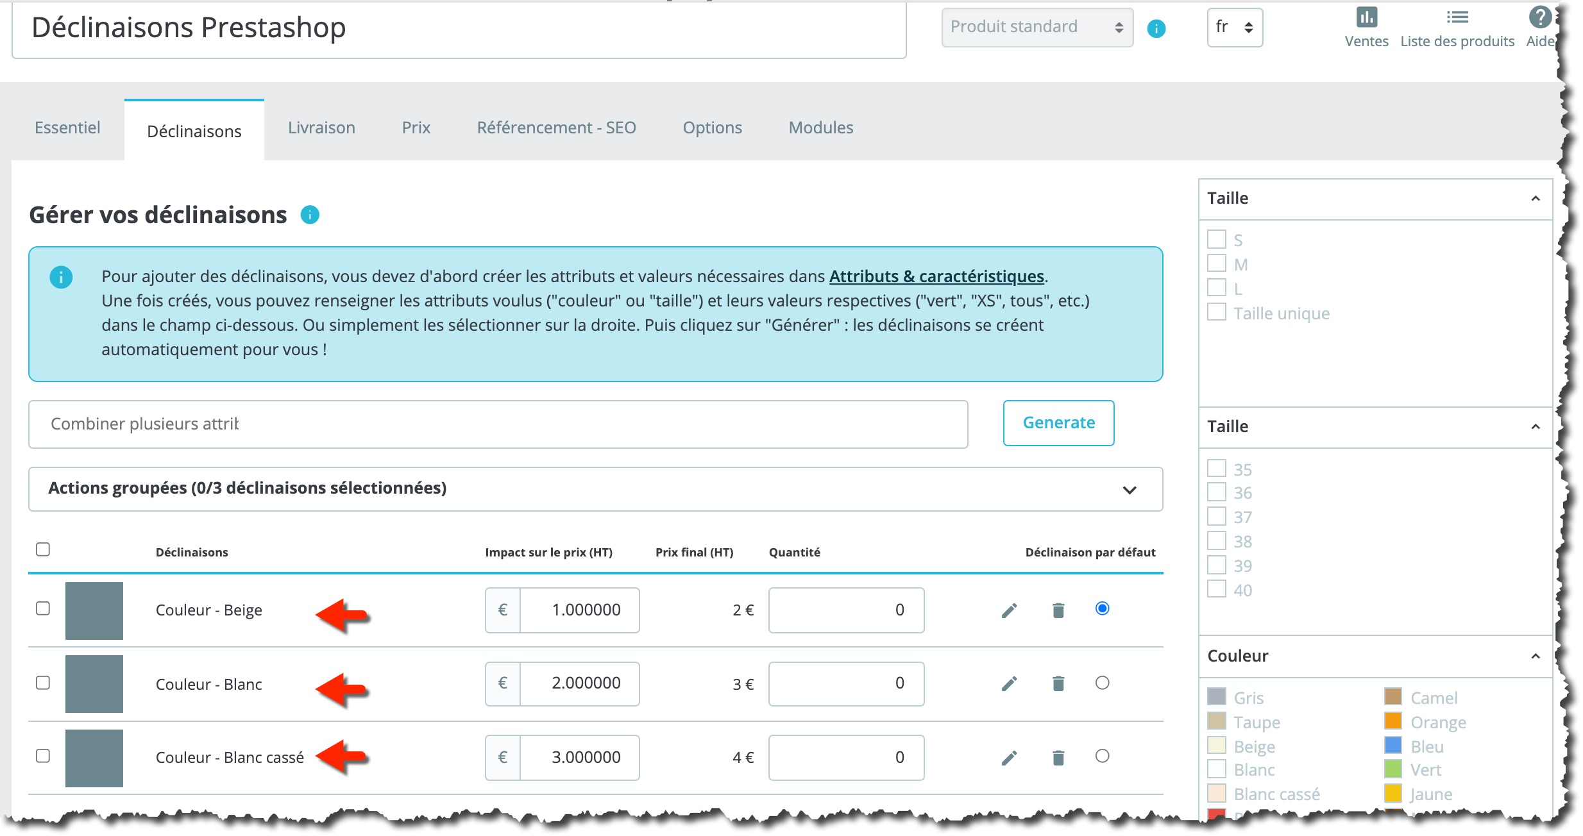This screenshot has width=1583, height=836.
Task: Select the Taupe color swatch
Action: 1216,721
